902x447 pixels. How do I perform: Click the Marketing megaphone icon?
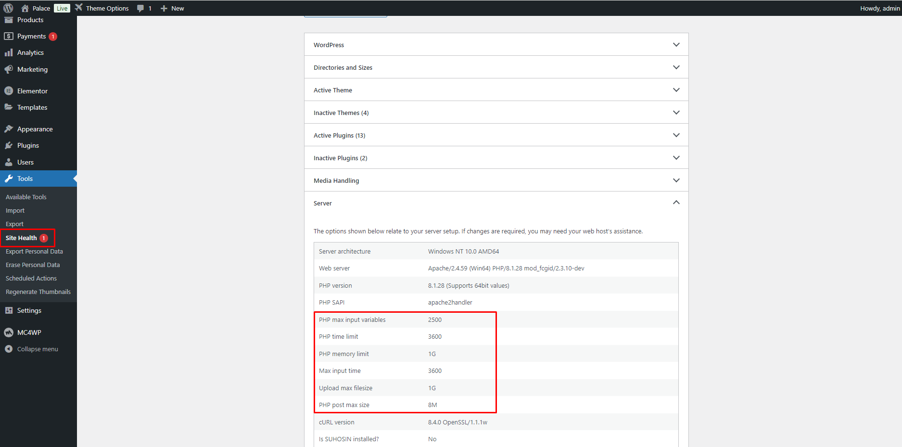pos(9,69)
